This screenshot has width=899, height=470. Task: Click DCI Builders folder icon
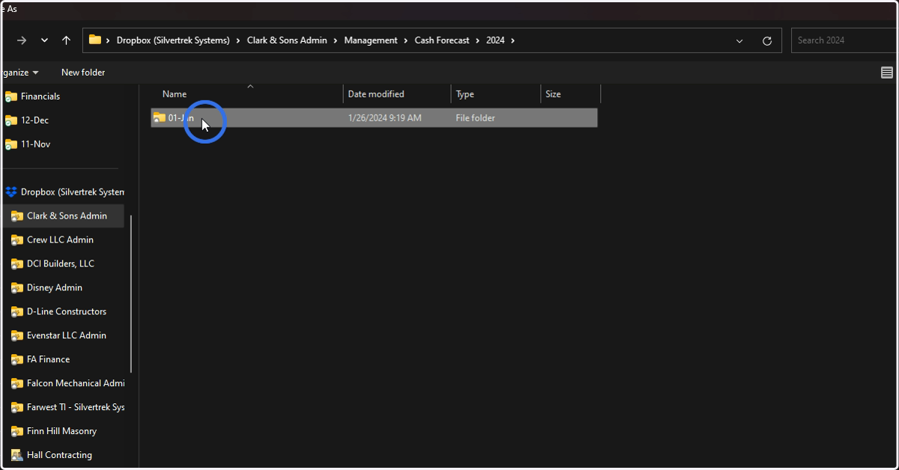[x=17, y=264]
